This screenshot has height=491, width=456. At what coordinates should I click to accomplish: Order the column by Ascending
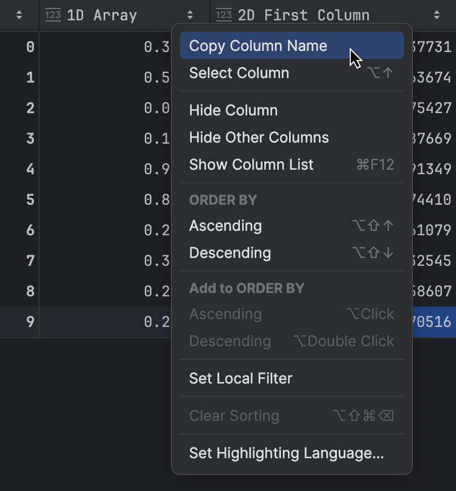(x=225, y=226)
